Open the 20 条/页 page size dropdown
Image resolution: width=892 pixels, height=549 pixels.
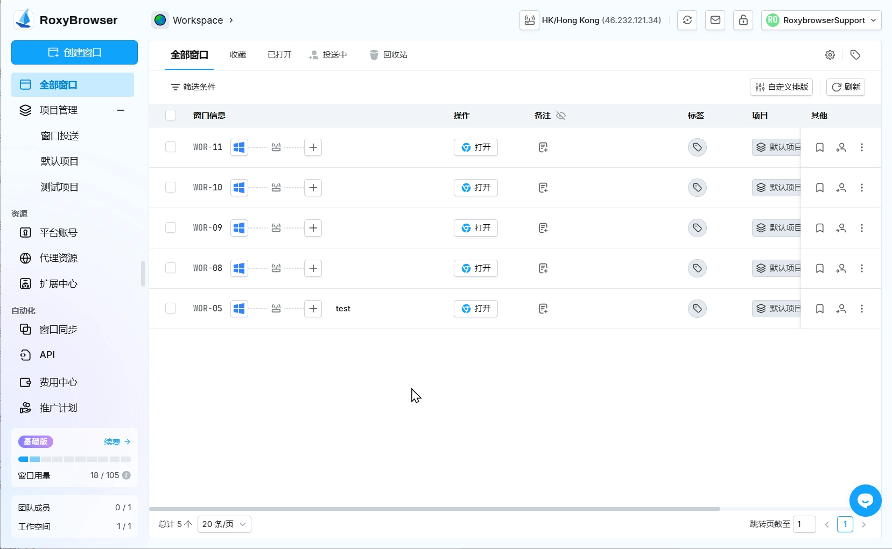pos(224,524)
